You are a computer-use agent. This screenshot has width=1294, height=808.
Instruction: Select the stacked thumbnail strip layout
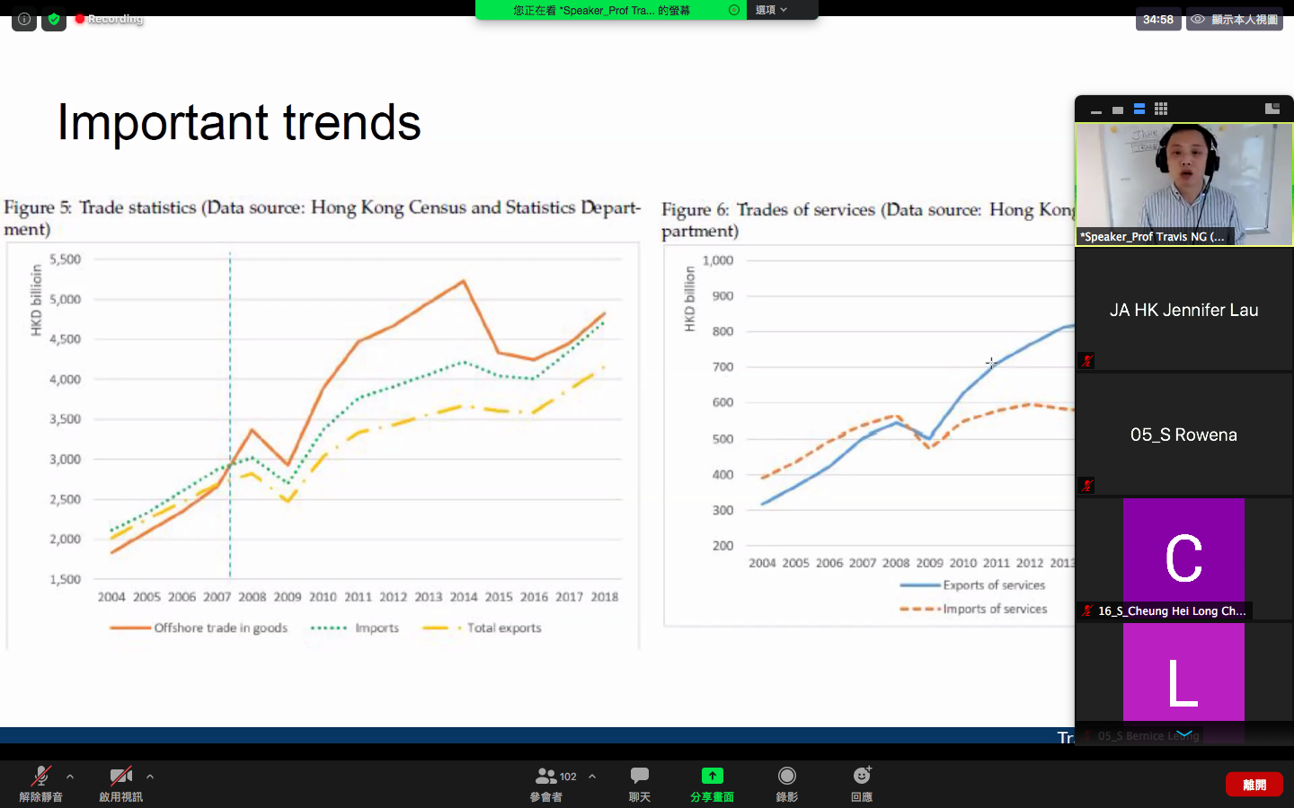point(1139,109)
